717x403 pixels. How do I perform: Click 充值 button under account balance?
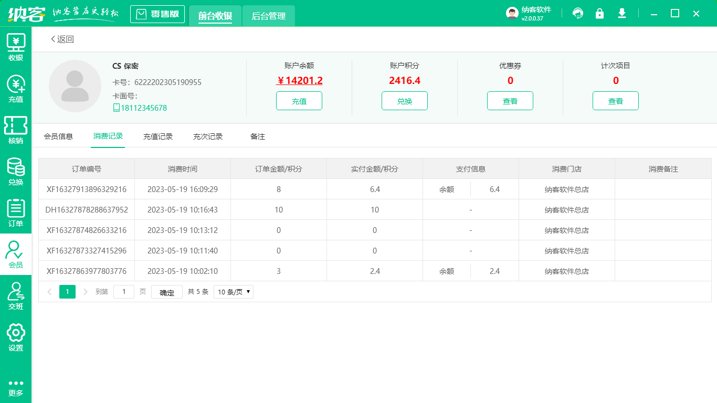coord(299,101)
